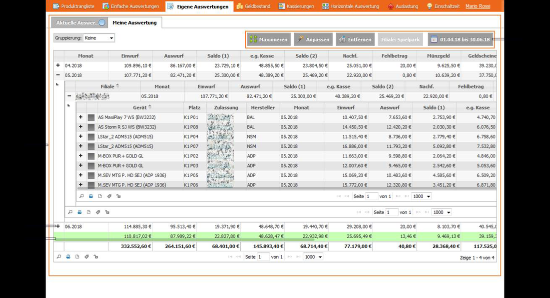The width and height of the screenshot is (550, 298).
Task: Collapse the Filiale row for 05.2018
Action: pos(69,96)
